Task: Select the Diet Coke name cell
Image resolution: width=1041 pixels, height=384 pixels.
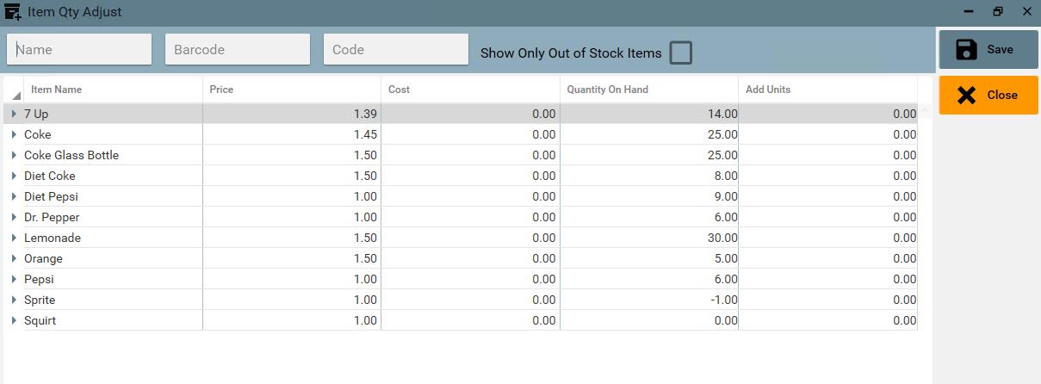Action: coord(113,176)
